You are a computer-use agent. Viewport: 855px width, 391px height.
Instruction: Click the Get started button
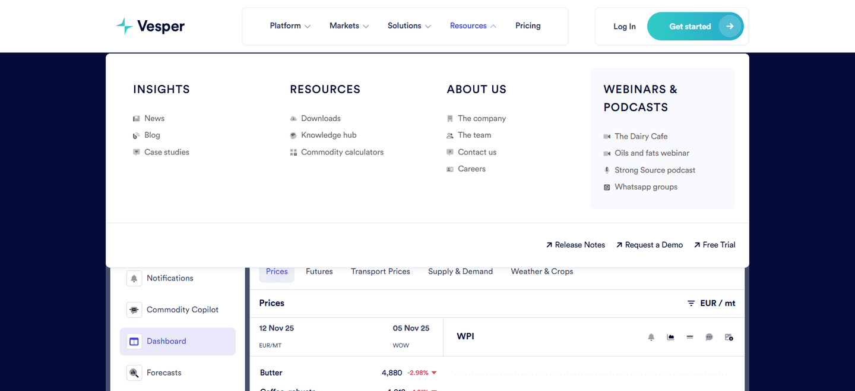pyautogui.click(x=695, y=26)
